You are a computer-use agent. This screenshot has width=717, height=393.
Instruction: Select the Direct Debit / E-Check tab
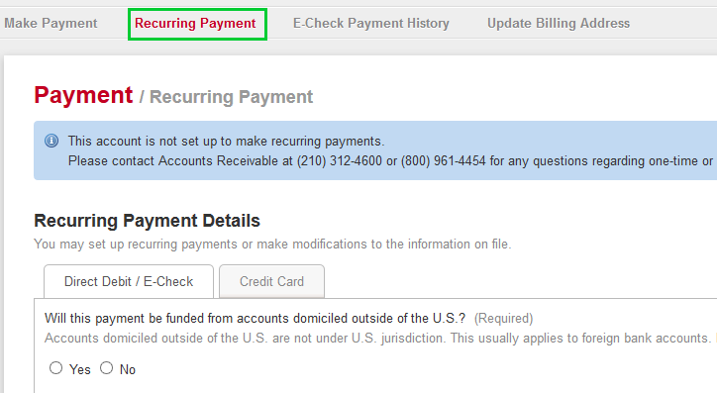tap(129, 281)
